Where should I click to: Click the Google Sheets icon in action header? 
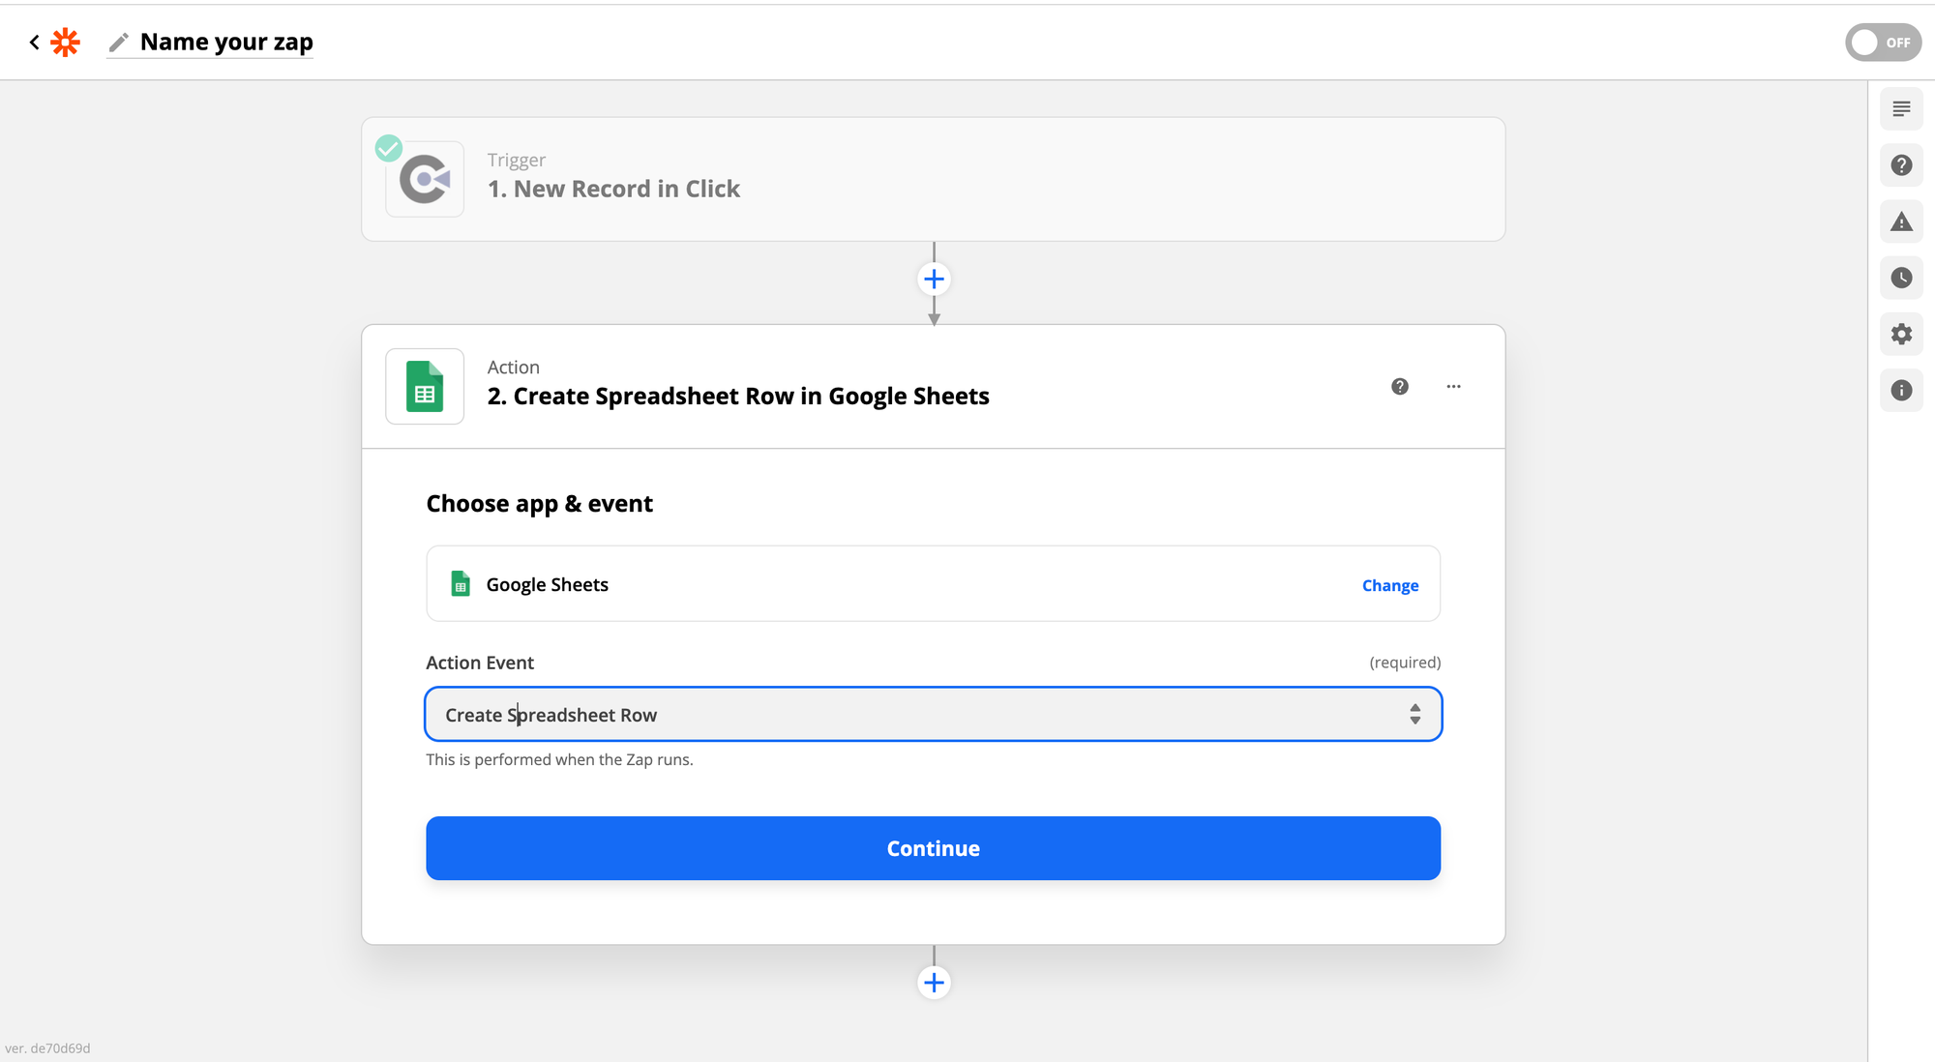click(425, 386)
